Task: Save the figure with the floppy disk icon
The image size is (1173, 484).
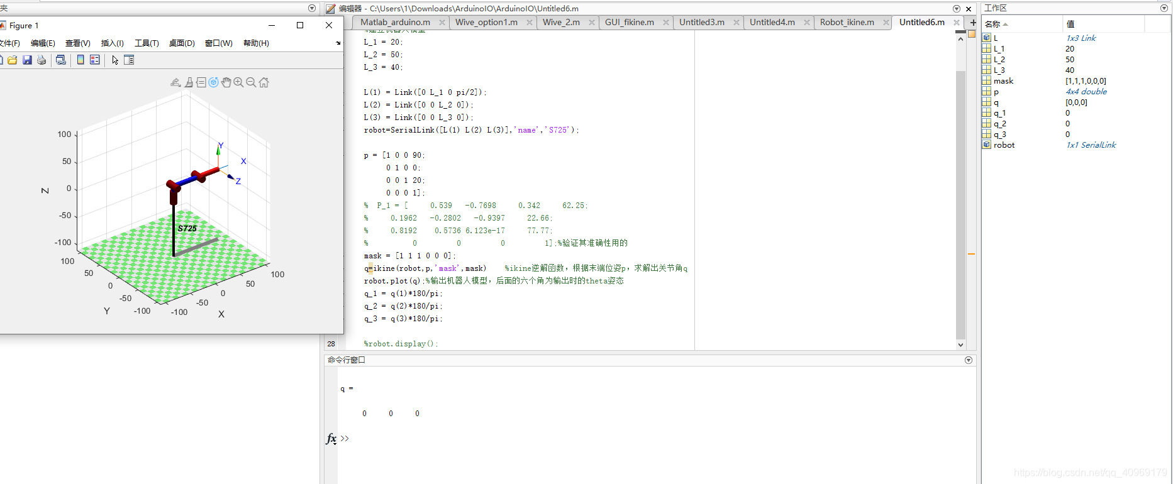Action: click(27, 60)
